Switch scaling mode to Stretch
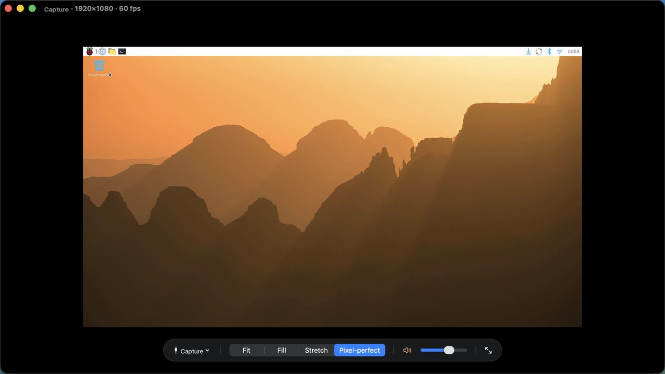 316,350
